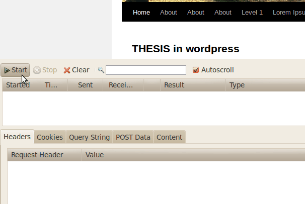
Task: Click the THESIS in wordpress heading
Action: pyautogui.click(x=186, y=49)
